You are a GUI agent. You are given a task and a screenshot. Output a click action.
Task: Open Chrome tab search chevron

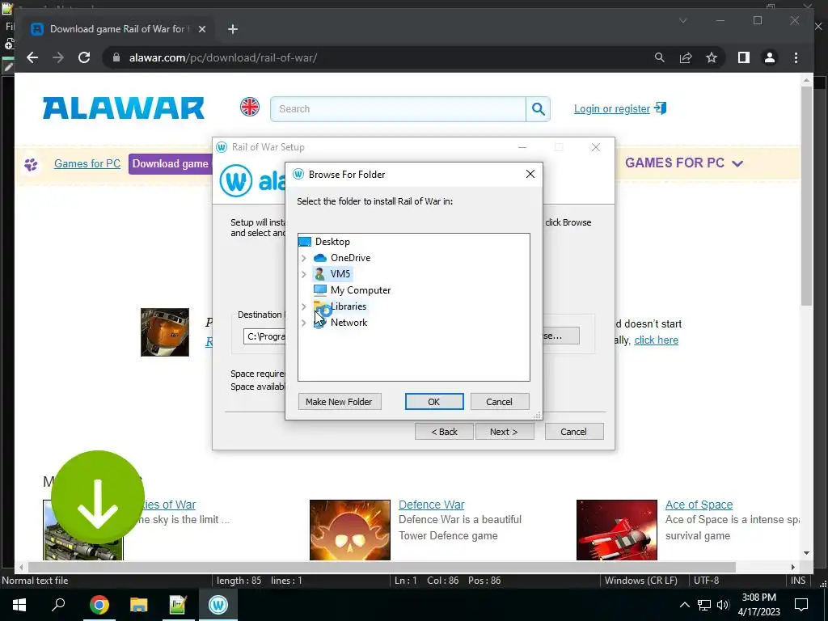pos(682,20)
